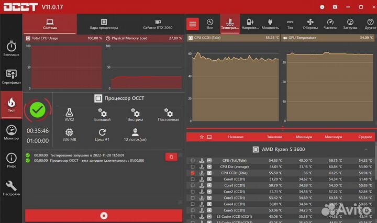
Task: Open the Сертификат sidebar section
Action: coord(12,77)
